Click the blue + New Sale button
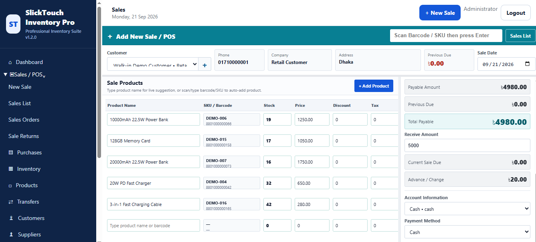The height and width of the screenshot is (242, 536). click(x=440, y=13)
